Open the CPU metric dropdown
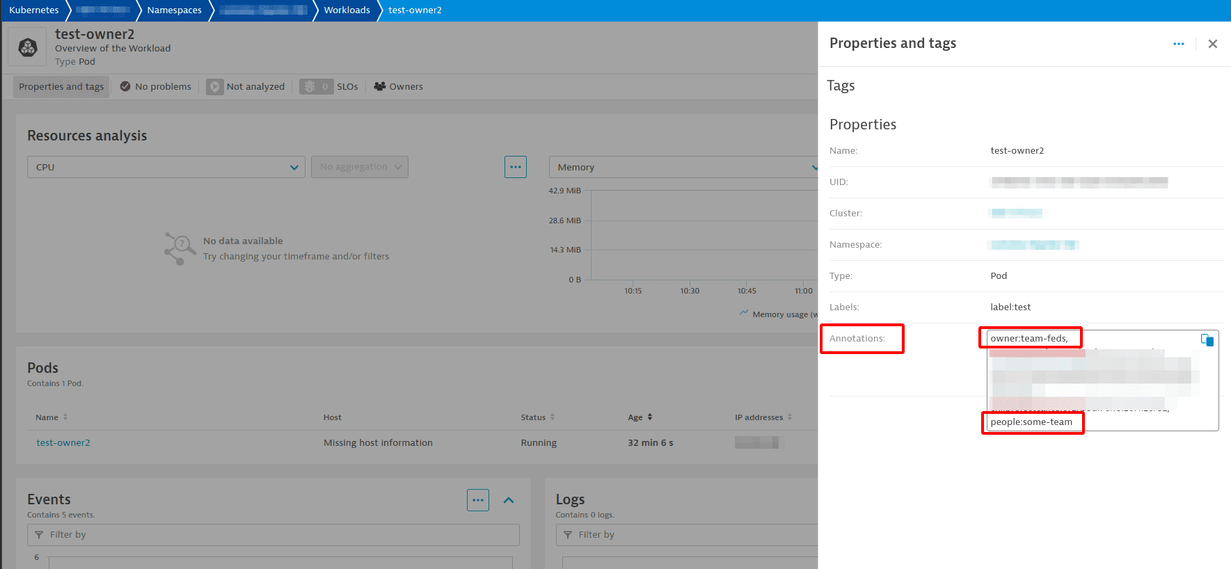1231x569 pixels. coord(166,167)
